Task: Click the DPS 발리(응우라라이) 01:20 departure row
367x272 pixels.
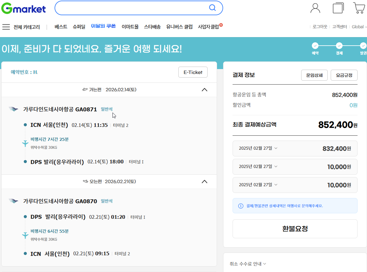Action: coord(84,217)
